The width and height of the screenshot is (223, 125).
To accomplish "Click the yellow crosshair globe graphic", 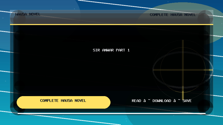I will (x=183, y=70).
